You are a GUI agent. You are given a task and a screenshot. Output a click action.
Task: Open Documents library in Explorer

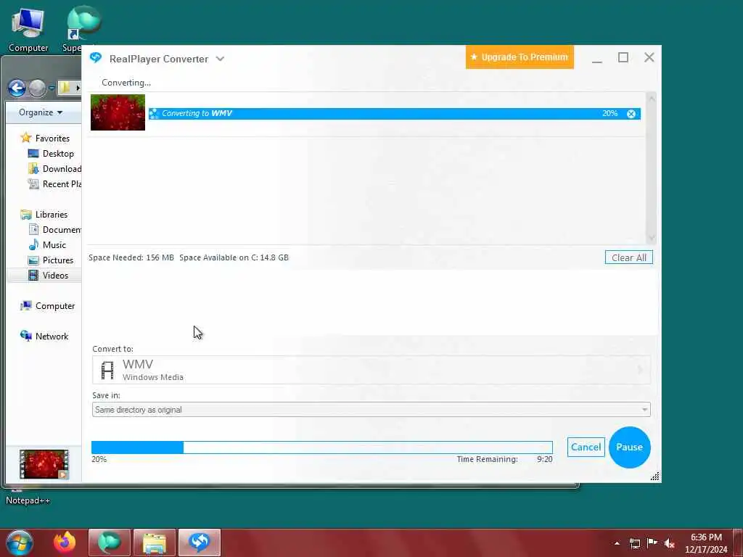tap(54, 230)
